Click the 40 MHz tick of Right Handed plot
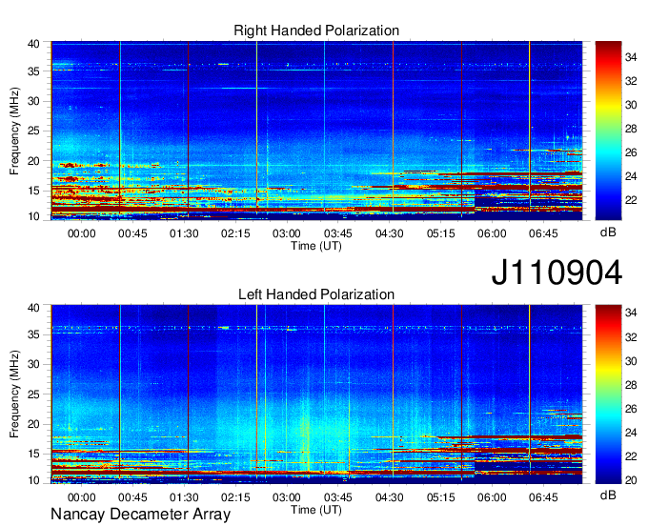This screenshot has height=526, width=648. click(x=33, y=44)
